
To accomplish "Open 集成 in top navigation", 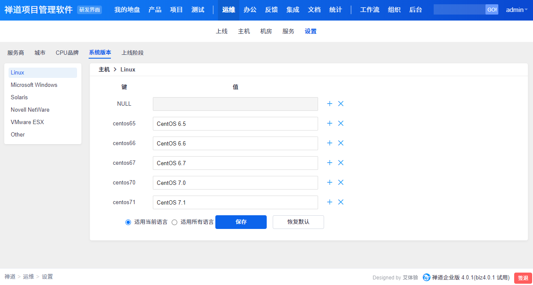I will [293, 10].
